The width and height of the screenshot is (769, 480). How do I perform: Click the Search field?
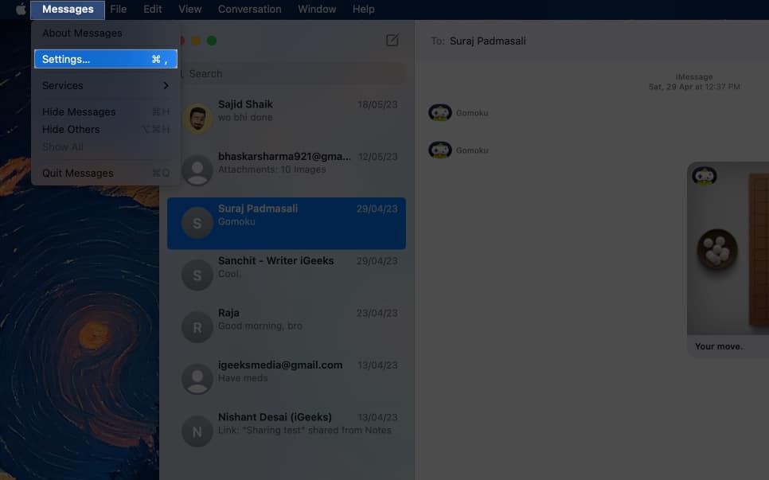pos(293,73)
